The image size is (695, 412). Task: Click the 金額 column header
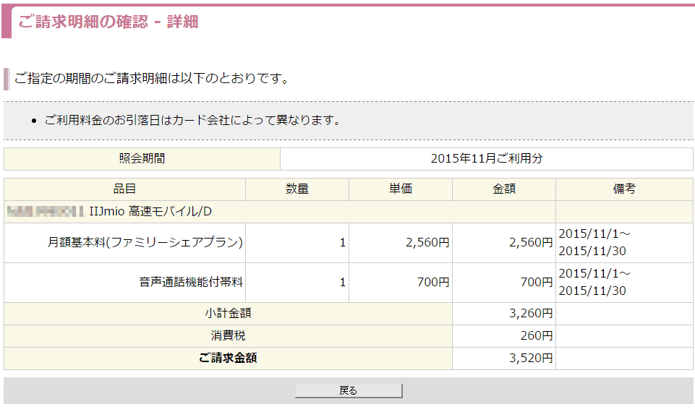(x=503, y=189)
